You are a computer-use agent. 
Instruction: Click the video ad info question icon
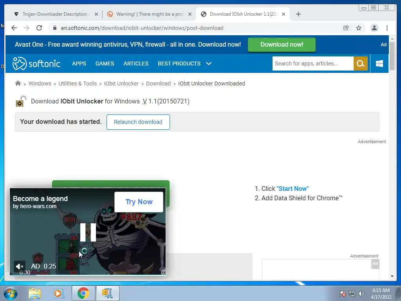(163, 272)
